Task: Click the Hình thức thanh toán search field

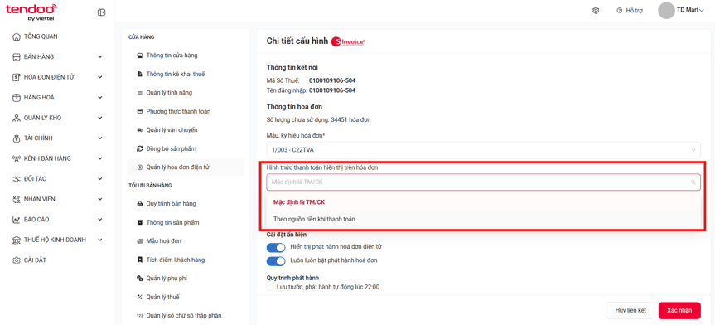Action: [483, 182]
